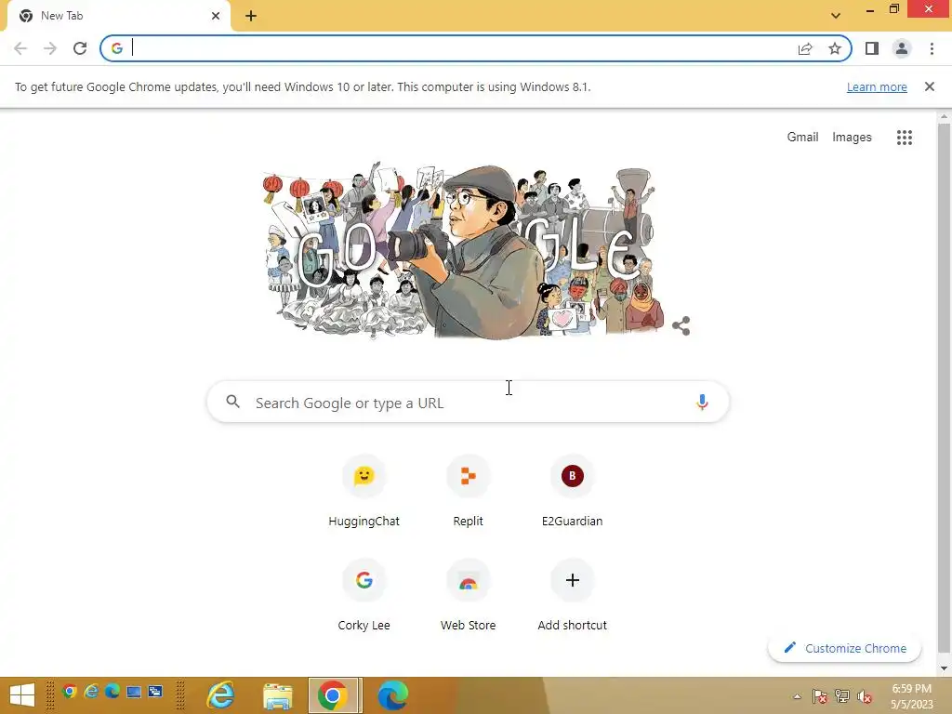
Task: Click the scrollbar down arrow
Action: click(x=944, y=668)
